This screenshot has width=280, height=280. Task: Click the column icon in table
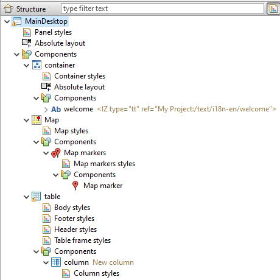click(56, 262)
